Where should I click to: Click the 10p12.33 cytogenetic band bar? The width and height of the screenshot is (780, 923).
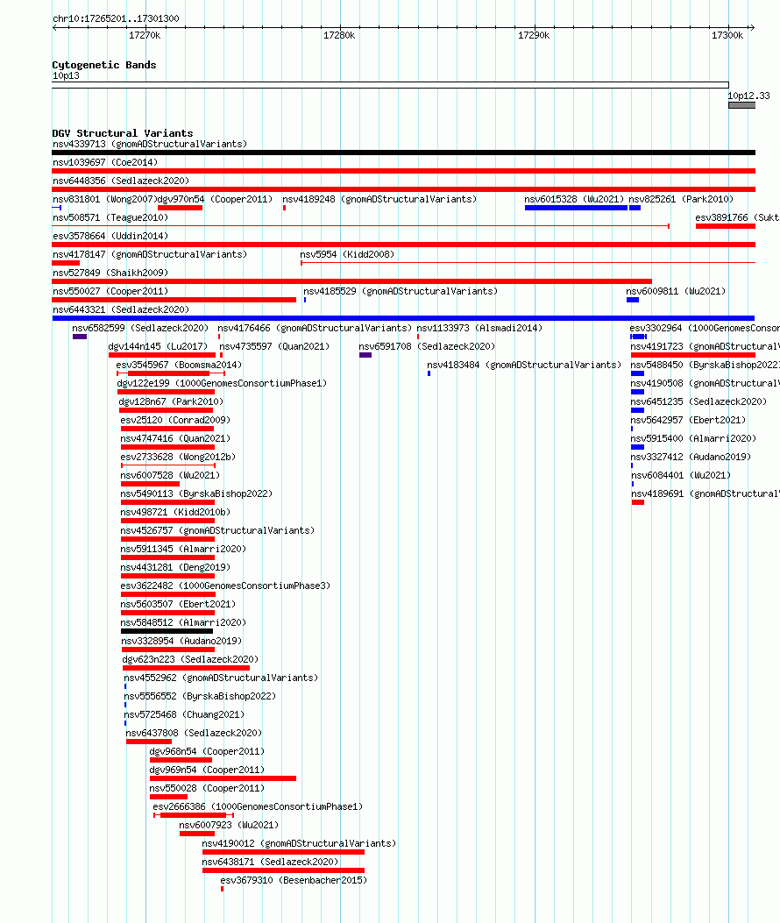point(741,105)
